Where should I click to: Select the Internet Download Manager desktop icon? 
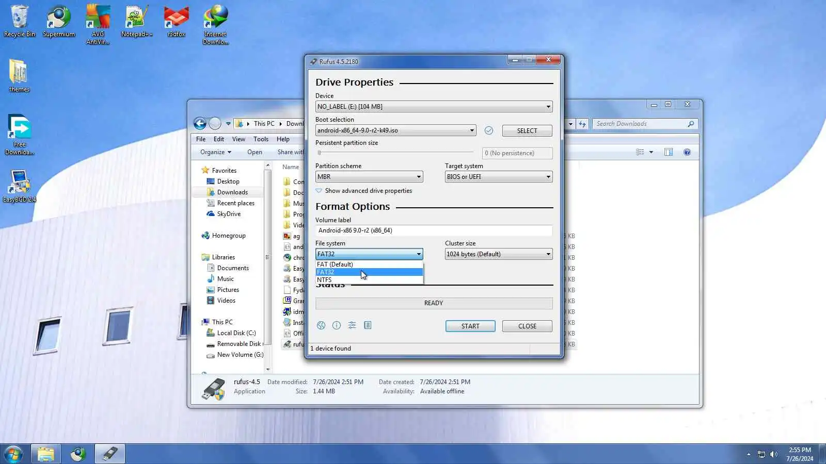tap(216, 25)
